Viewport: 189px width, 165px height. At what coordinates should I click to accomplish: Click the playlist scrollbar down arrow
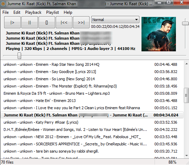coord(187,155)
